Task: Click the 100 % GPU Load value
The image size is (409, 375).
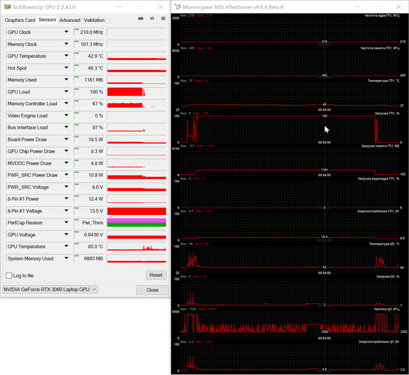Action: (89, 92)
